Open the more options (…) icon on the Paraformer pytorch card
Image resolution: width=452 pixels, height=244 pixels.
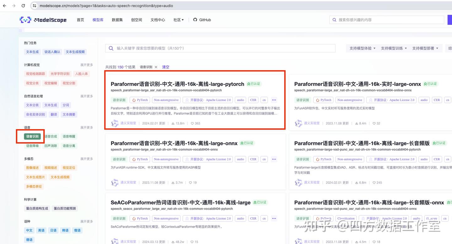click(274, 100)
